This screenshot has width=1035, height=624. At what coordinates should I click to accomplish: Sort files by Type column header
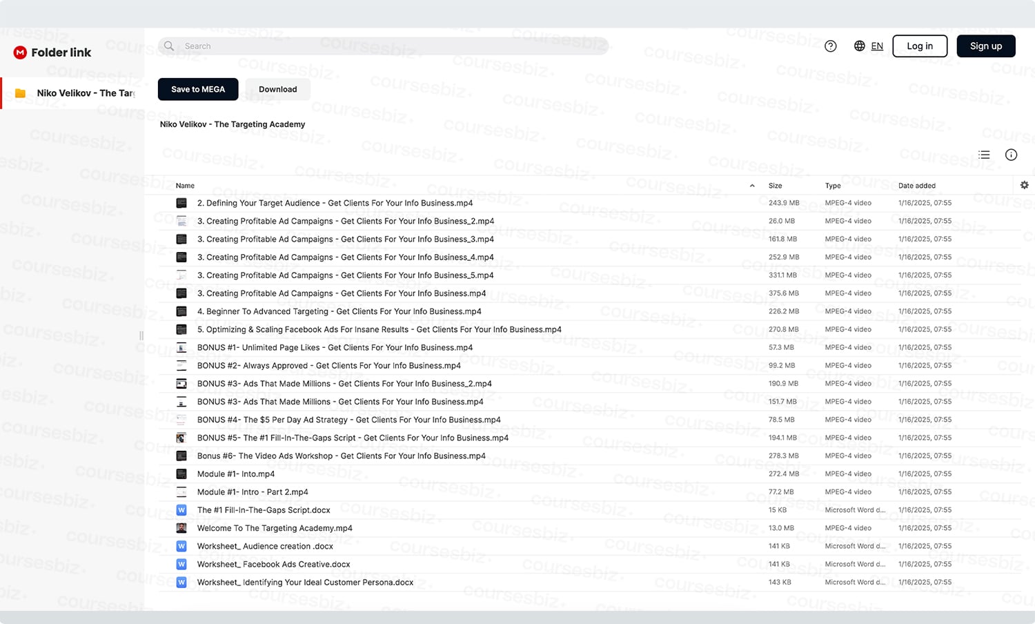click(x=833, y=186)
